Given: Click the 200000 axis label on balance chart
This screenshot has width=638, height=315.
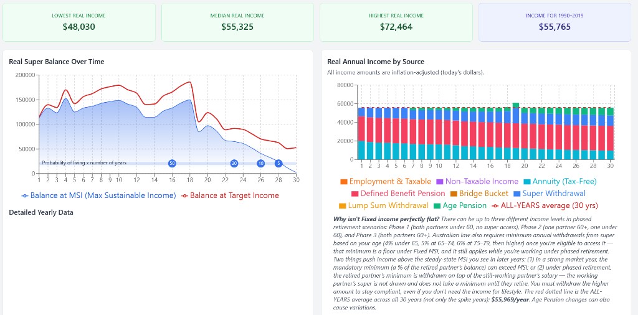Looking at the screenshot, I should 25,75.
